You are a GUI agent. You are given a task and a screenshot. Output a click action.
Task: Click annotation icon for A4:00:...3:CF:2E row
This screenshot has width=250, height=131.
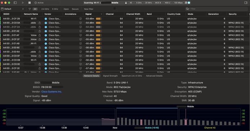[x=81, y=68]
